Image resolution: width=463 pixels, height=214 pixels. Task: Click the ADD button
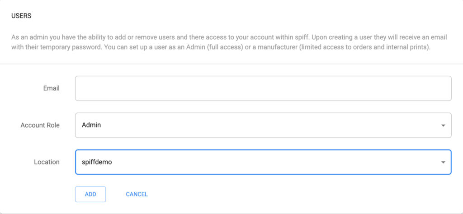coord(90,194)
